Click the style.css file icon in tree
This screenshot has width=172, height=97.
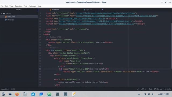coord(6,20)
